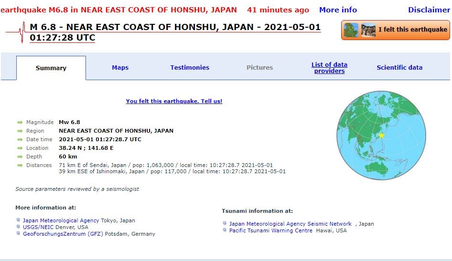Open Japan Meteorological Agency Seismic Network link
This screenshot has height=261, width=452.
pos(290,224)
